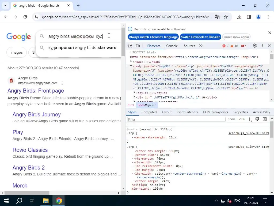
Task: Open Angry Birds: Front page result
Action: pyautogui.click(x=36, y=91)
